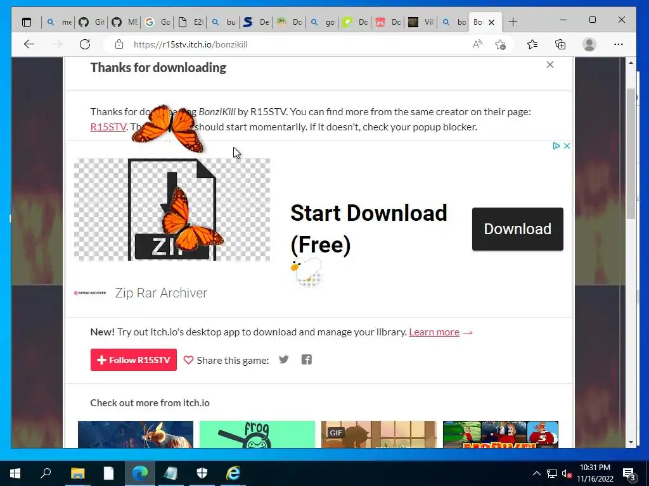The height and width of the screenshot is (486, 649).
Task: Open the Collections icon
Action: pos(560,44)
